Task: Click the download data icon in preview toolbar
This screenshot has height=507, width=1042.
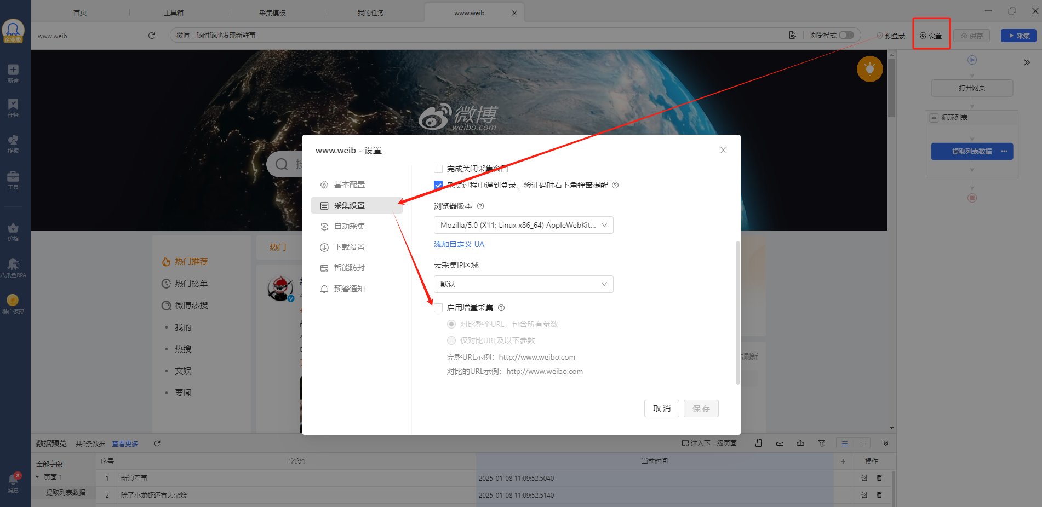Action: (780, 443)
